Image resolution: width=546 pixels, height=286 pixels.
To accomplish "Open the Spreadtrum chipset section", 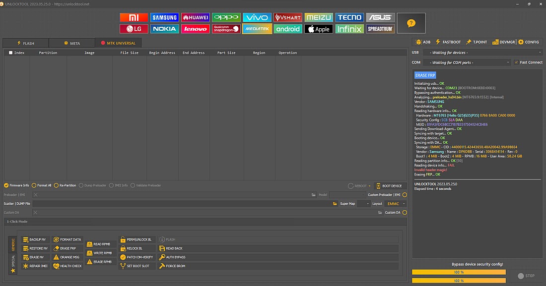I will [380, 29].
